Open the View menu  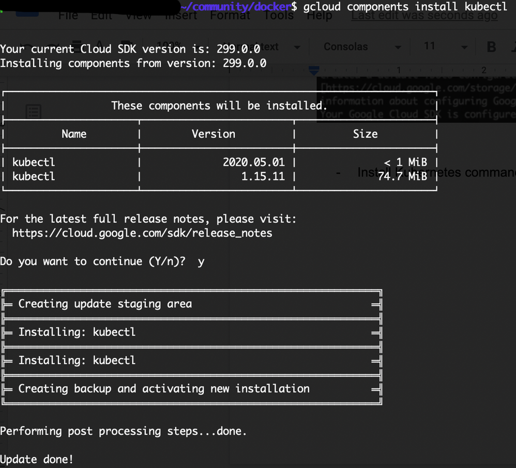pyautogui.click(x=139, y=15)
